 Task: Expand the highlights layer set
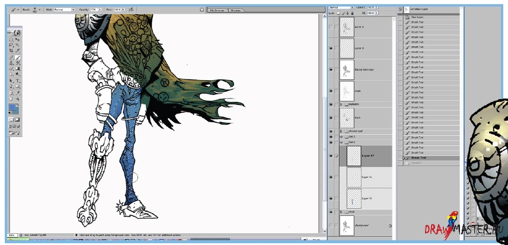click(x=341, y=104)
